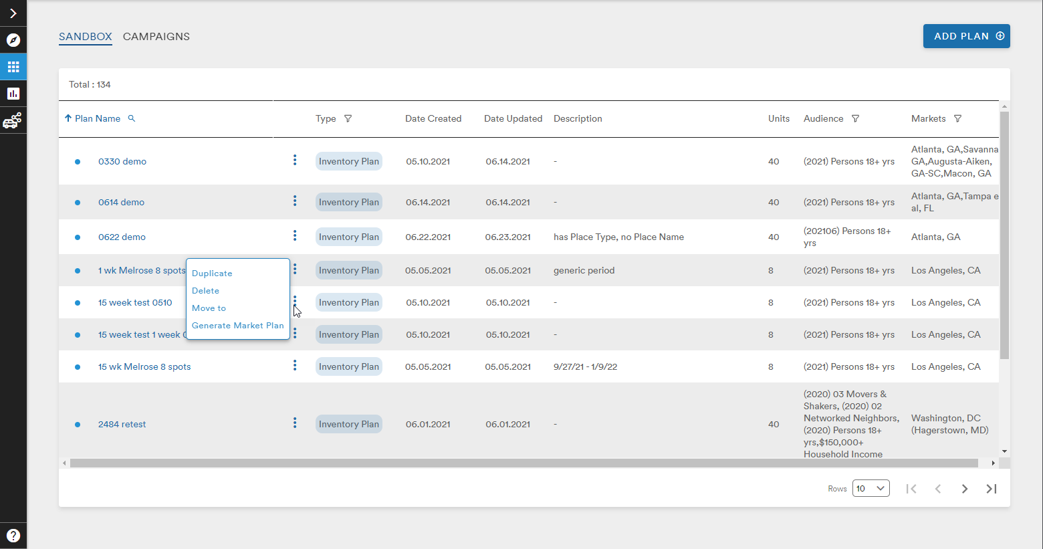Filter the Audience column

point(855,118)
